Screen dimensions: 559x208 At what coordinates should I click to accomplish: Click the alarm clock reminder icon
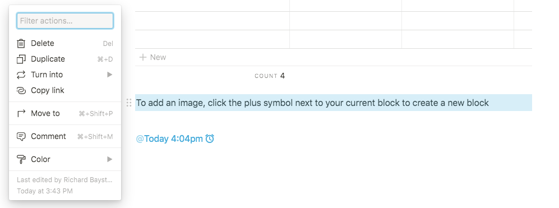(210, 138)
